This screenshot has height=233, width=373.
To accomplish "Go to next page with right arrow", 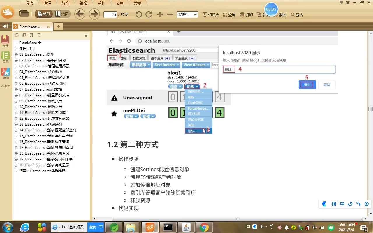I will click(x=94, y=14).
